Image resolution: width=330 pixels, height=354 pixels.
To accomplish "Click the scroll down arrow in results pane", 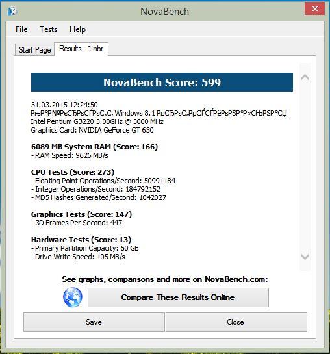I will (x=305, y=257).
